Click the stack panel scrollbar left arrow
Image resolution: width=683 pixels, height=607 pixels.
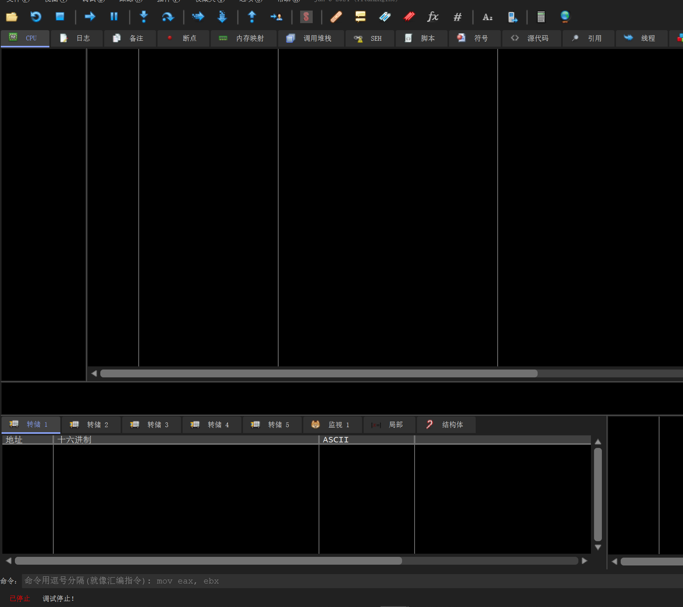pyautogui.click(x=614, y=562)
